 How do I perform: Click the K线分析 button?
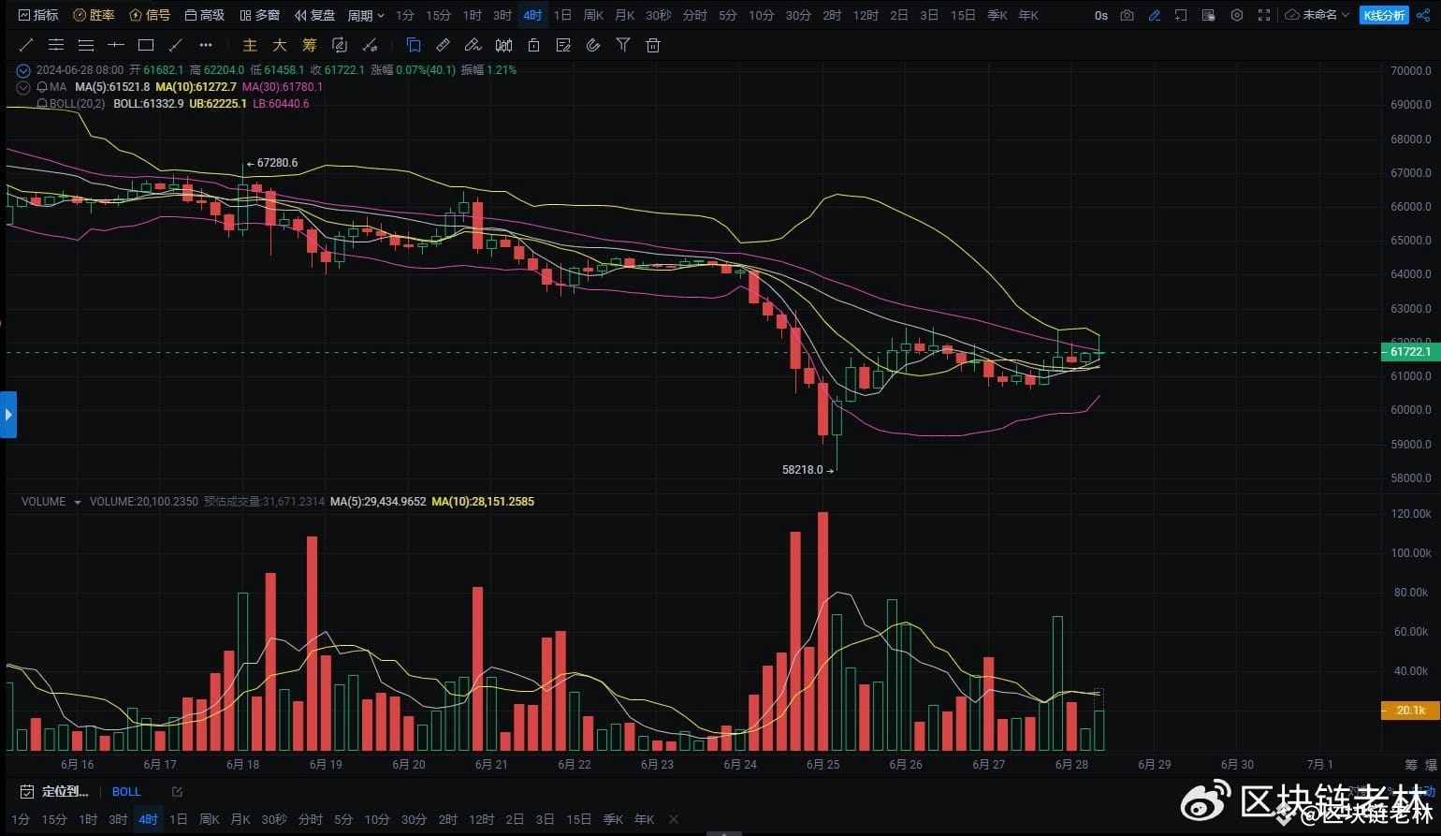click(1384, 15)
